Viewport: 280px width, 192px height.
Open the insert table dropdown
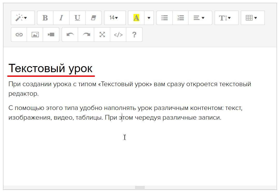tap(253, 18)
